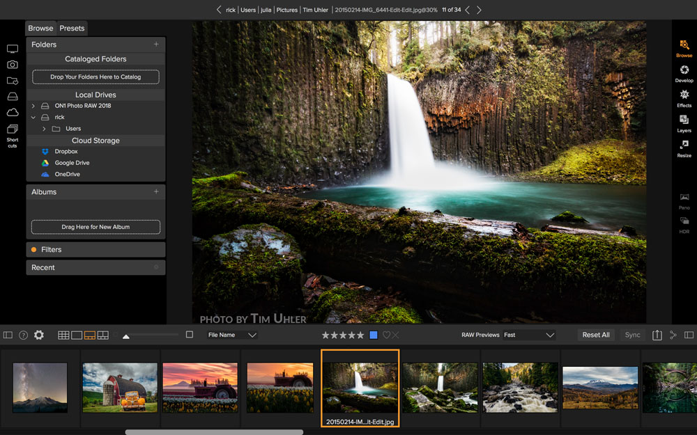This screenshot has height=435, width=697.
Task: Open RAW Previews Fast dropdown
Action: [528, 335]
